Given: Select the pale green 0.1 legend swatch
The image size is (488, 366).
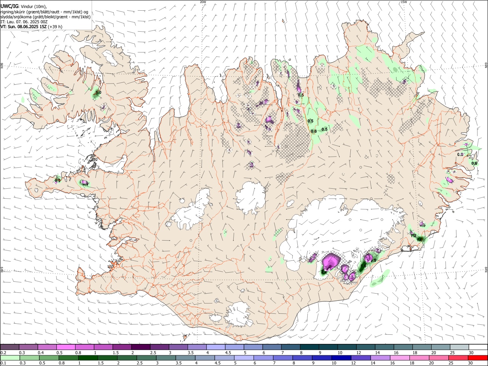Looking at the screenshot, I should 10,358.
